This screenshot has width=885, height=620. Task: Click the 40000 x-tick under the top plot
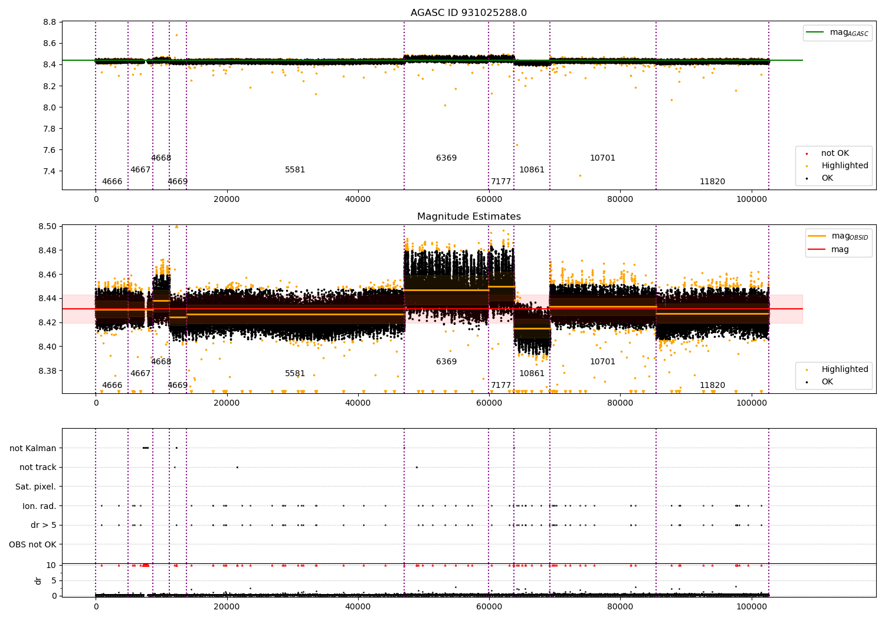pyautogui.click(x=358, y=200)
